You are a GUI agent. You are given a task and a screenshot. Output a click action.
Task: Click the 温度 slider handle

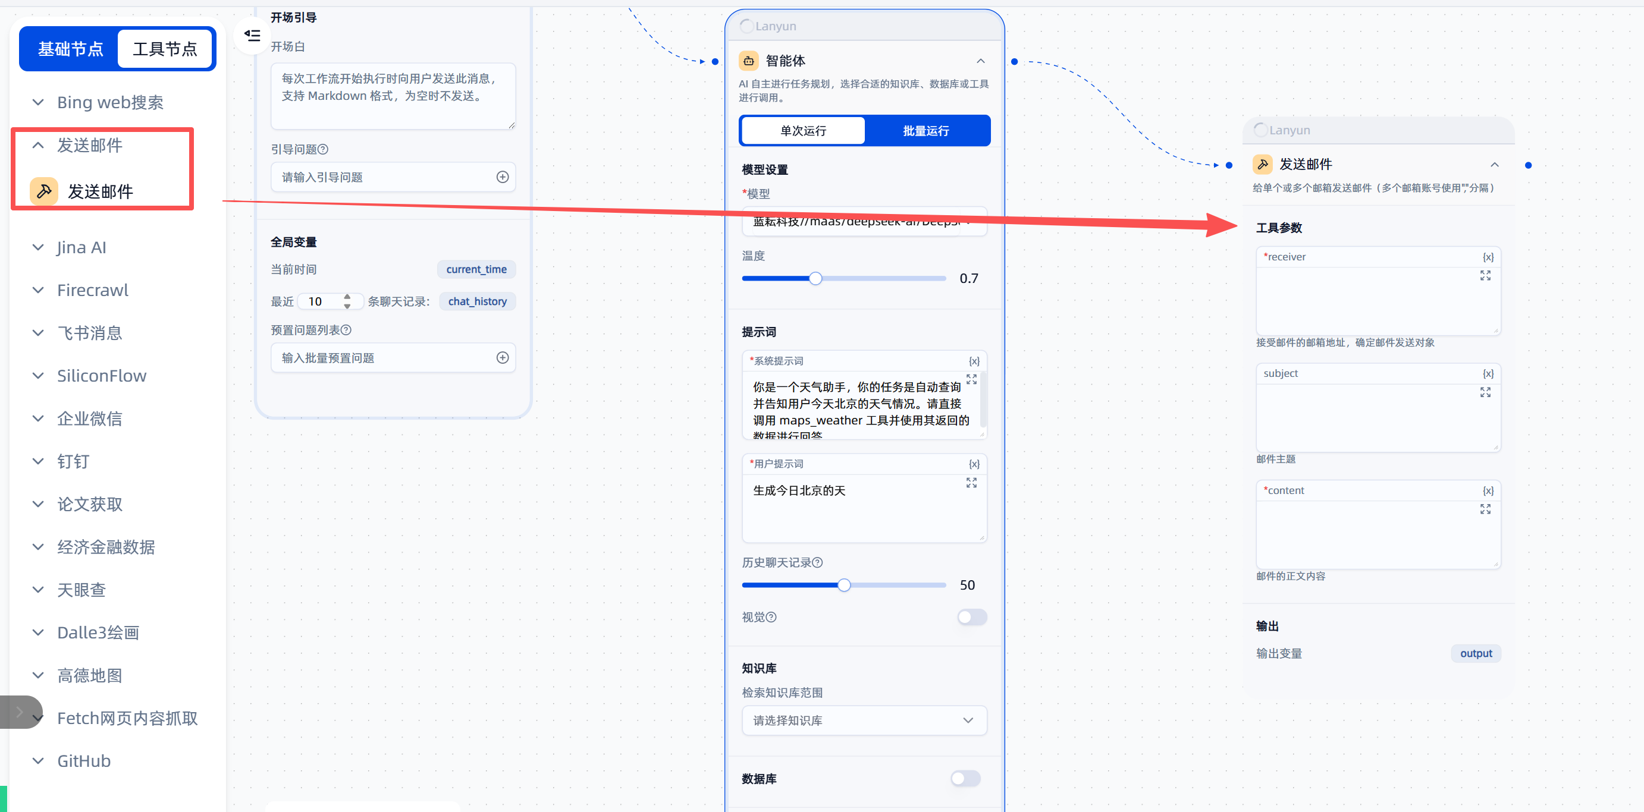click(815, 279)
